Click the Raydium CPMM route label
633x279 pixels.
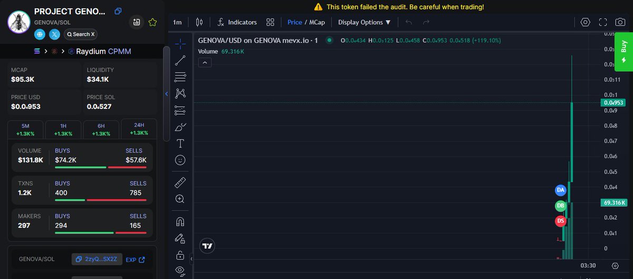(103, 52)
